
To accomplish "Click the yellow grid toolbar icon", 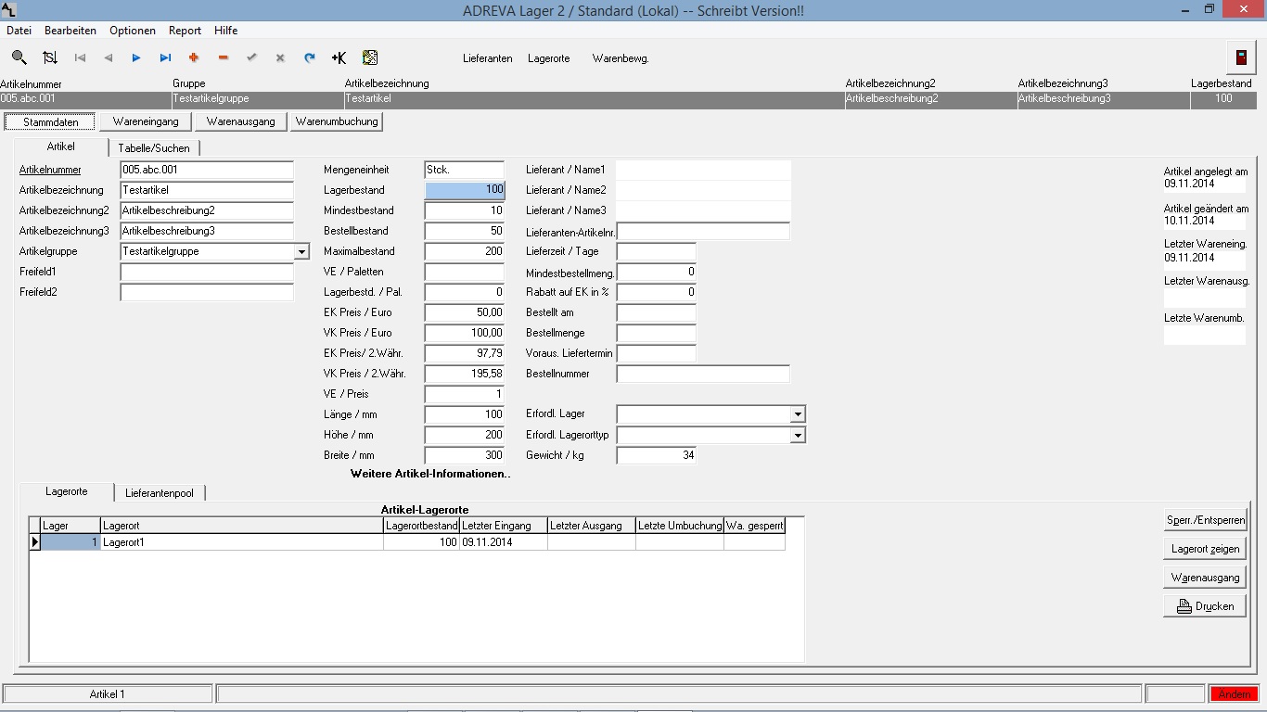I will click(370, 57).
